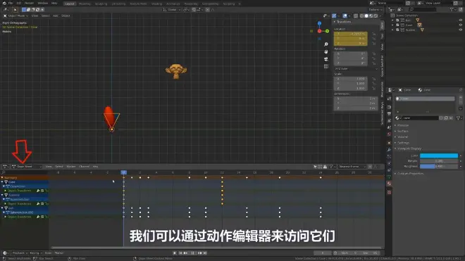The image size is (465, 261).
Task: Hide the first outliner object with eye icon
Action: point(461,20)
